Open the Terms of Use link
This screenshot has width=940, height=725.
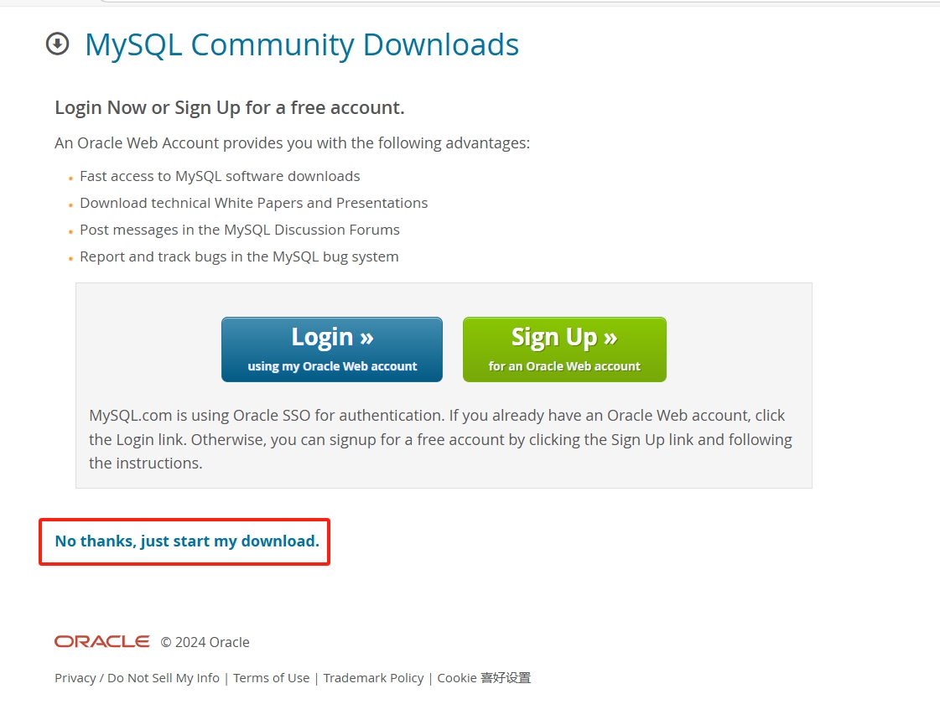(271, 678)
